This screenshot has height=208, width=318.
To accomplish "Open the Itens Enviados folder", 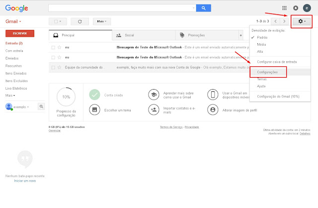I will click(x=16, y=73).
